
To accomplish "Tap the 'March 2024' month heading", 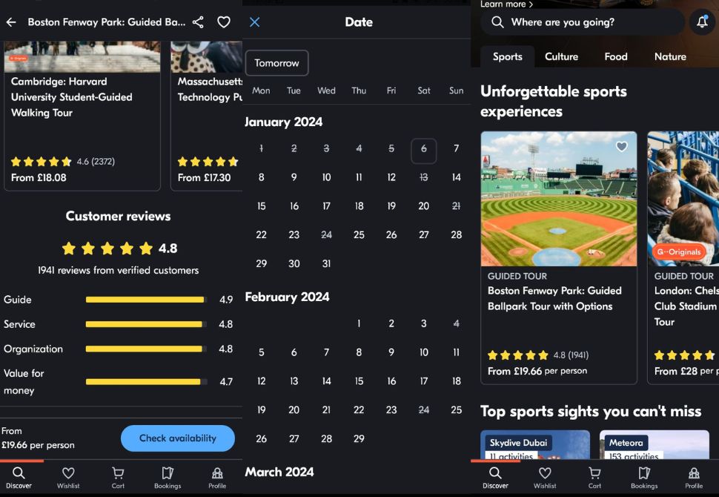I will pyautogui.click(x=279, y=472).
